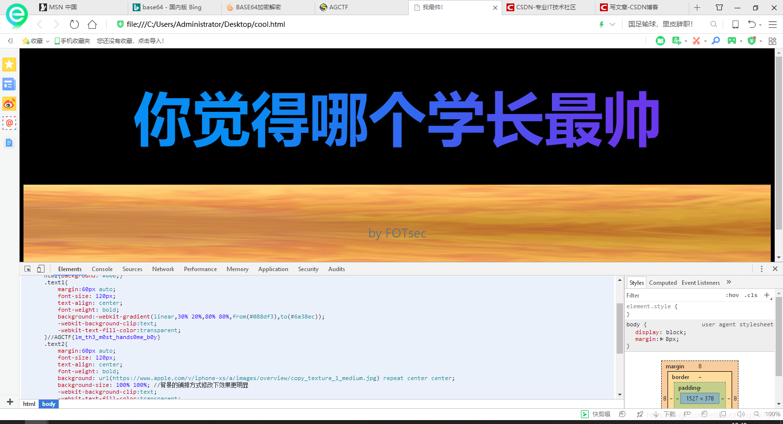783x424 pixels.
Task: Open the Audits tab
Action: coord(337,269)
